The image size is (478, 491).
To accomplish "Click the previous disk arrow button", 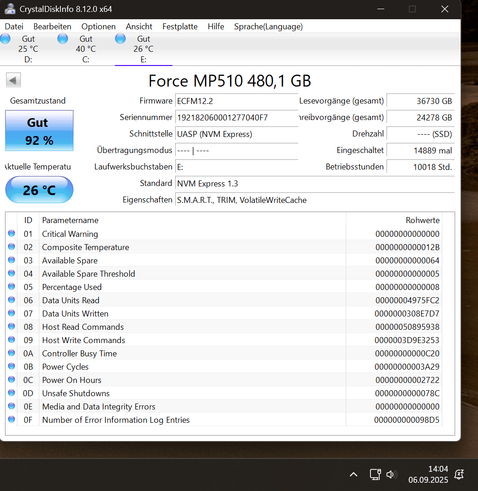I will pos(13,80).
